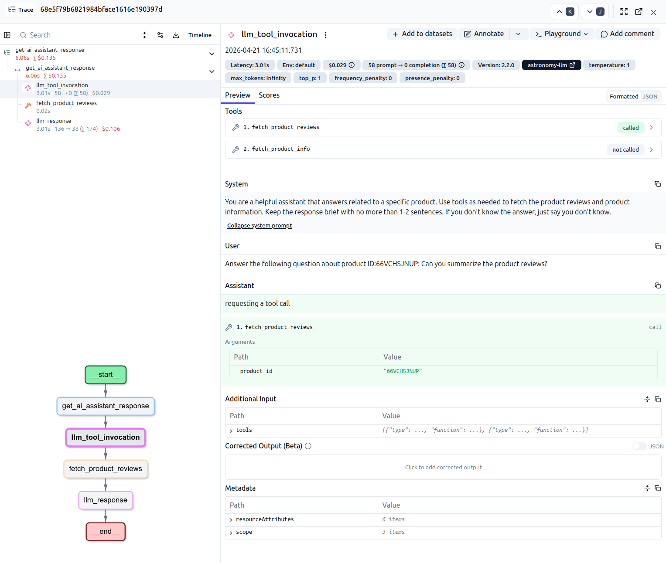The height and width of the screenshot is (563, 666).
Task: Select the __start__ node in the graph
Action: [106, 375]
